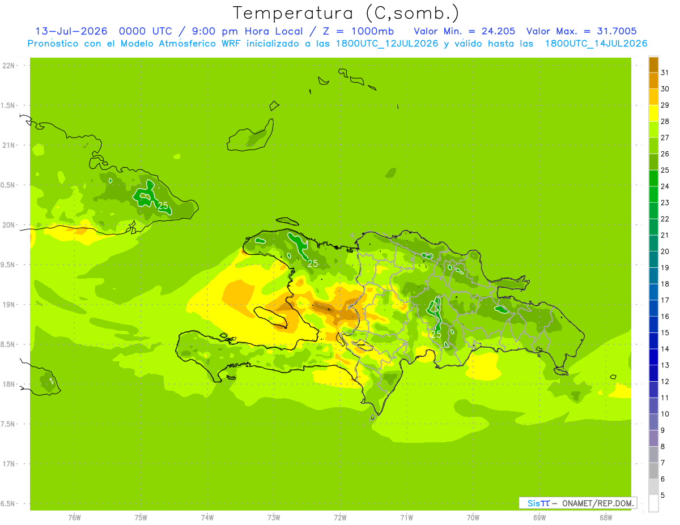
Task: Click the legend value '15'
Action: (665, 332)
